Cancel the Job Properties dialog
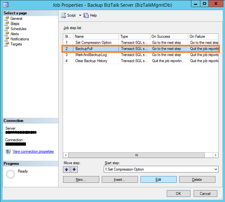This screenshot has width=225, height=202. (205, 194)
